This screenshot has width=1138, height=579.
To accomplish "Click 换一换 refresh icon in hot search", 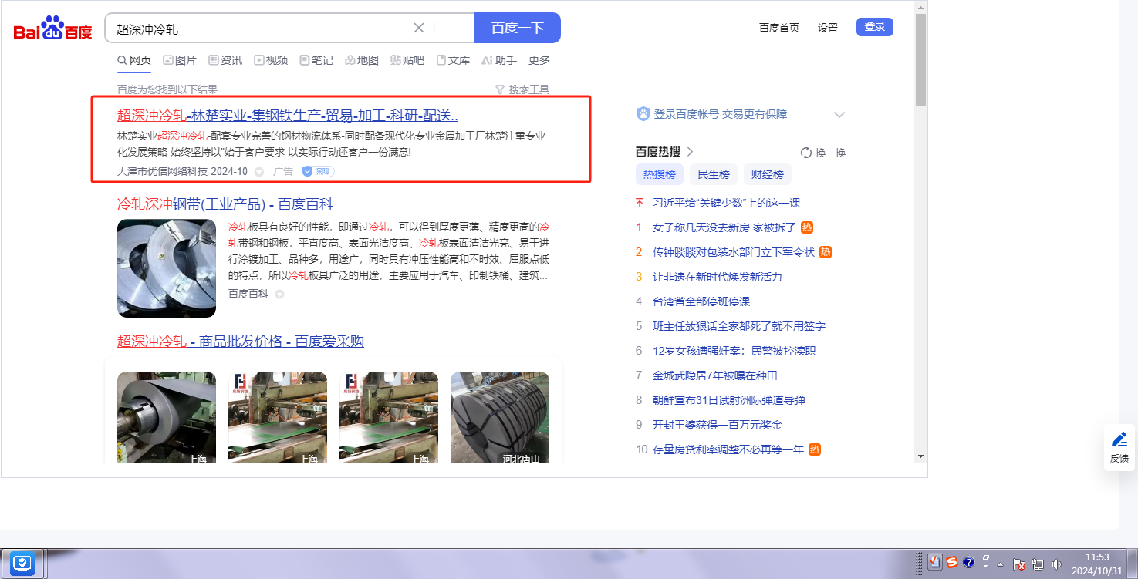I will click(806, 153).
